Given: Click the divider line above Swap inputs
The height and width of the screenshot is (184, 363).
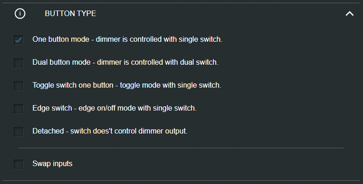Looking at the screenshot, I should tap(181, 148).
